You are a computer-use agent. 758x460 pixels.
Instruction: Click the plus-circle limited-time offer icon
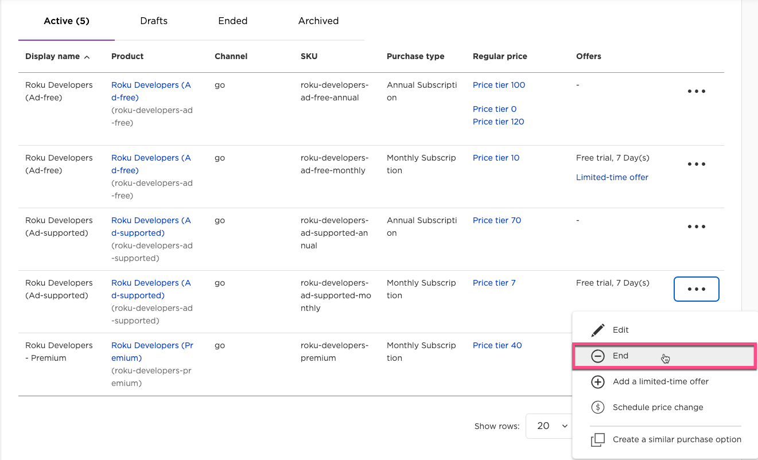598,382
